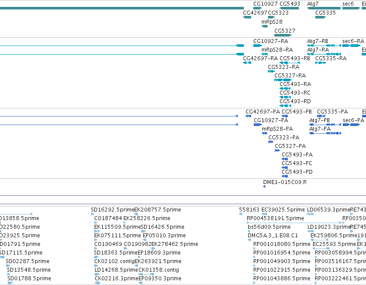Select the mRpS28-RA transcript label
Viewport: 366px width, 285px height.
point(277,50)
